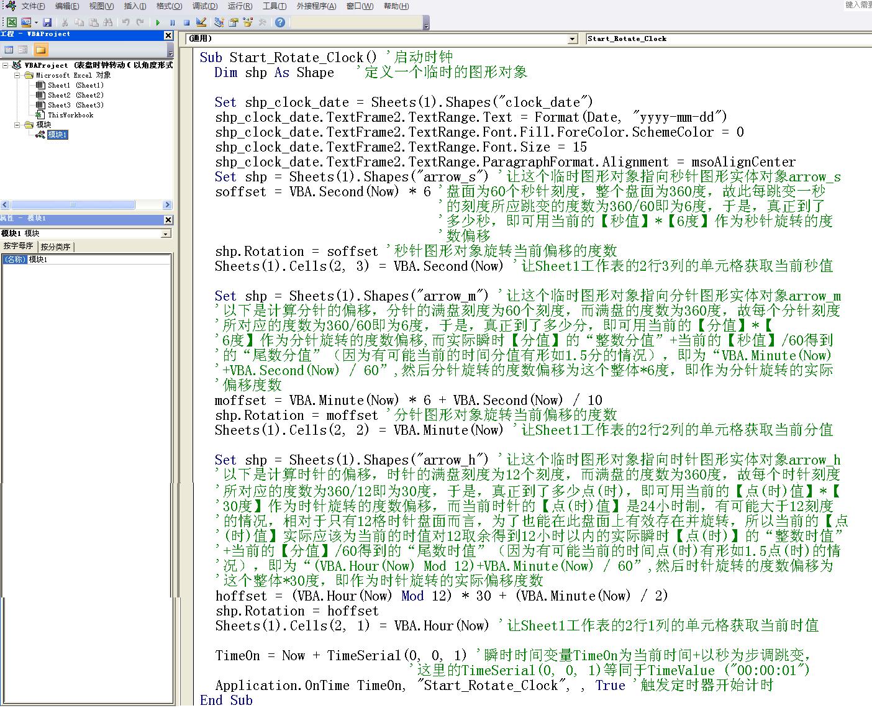Toggle Folders view in the project panel

(40, 50)
